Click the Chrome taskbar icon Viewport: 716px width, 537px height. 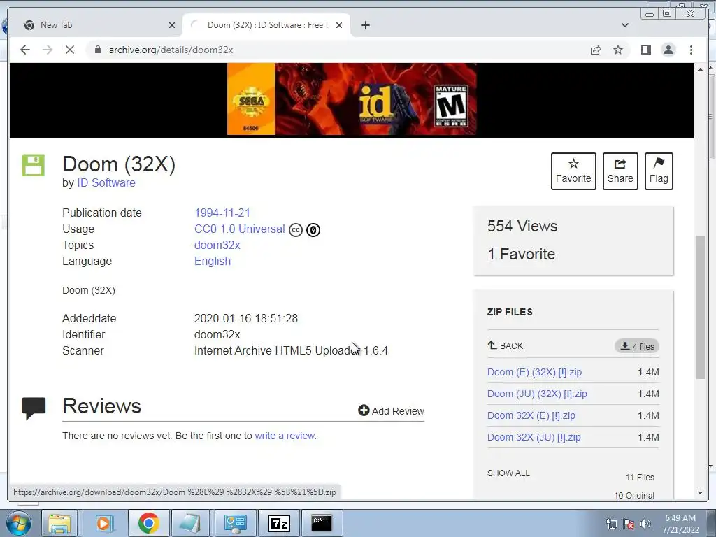point(148,523)
